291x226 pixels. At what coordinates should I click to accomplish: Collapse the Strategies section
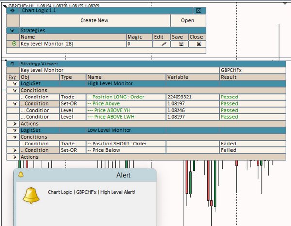[12, 31]
